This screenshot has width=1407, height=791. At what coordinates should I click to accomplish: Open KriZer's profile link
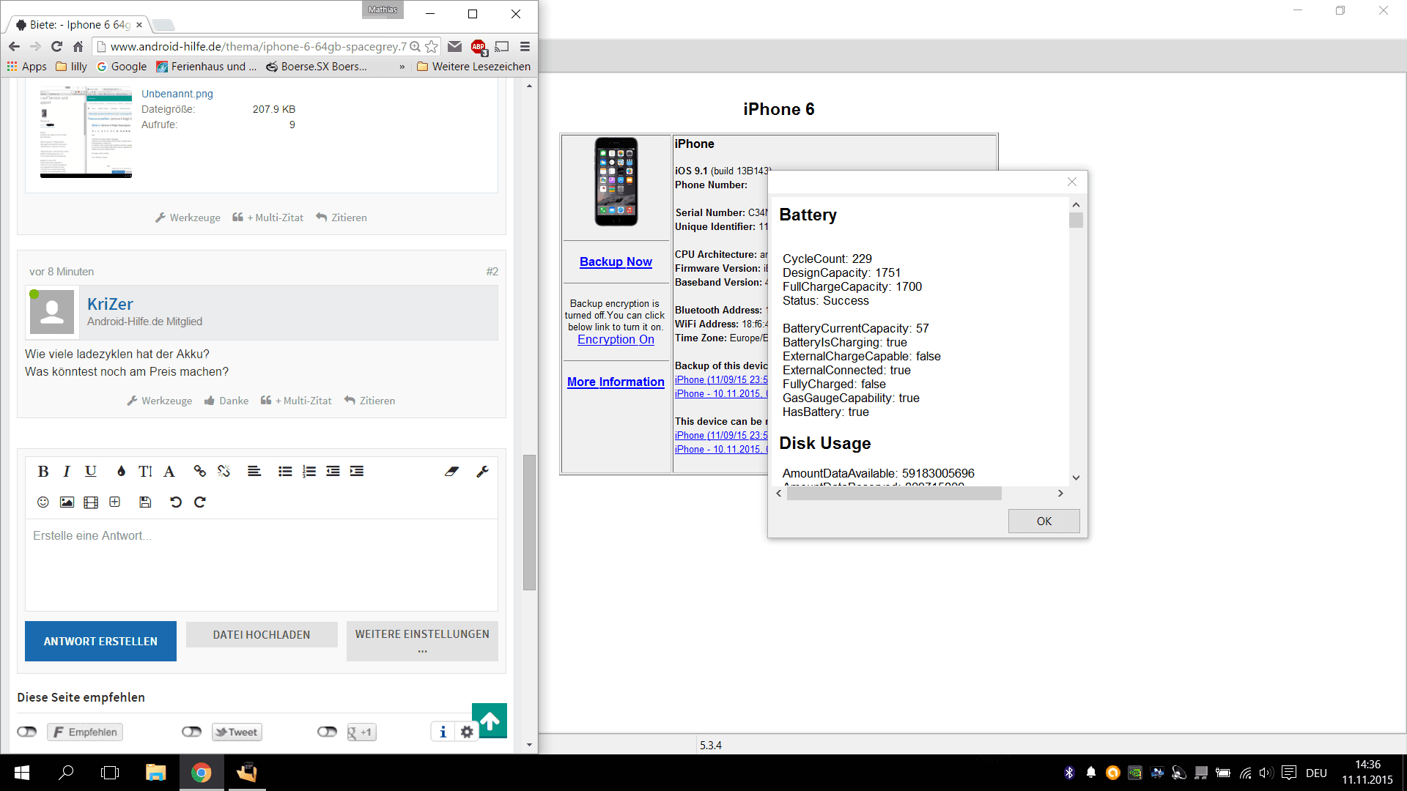click(x=110, y=304)
